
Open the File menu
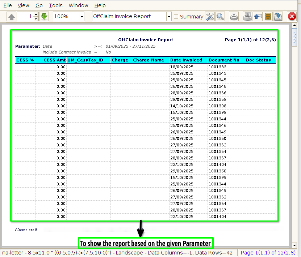point(8,5)
